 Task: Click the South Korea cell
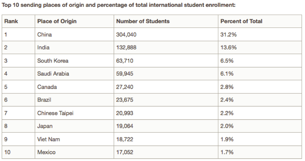[x=53, y=61]
